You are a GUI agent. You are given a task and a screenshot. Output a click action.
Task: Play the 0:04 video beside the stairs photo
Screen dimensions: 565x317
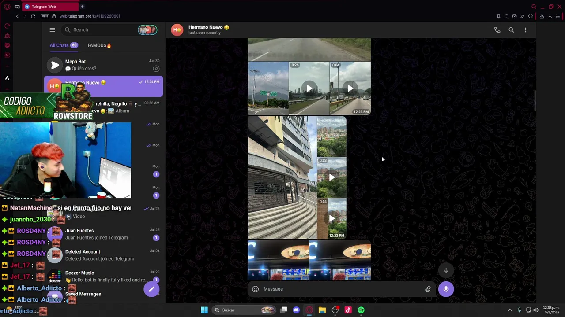(331, 218)
